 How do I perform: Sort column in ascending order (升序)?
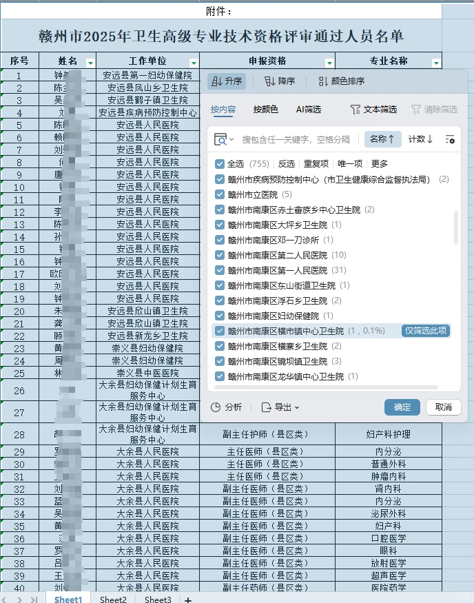click(227, 81)
